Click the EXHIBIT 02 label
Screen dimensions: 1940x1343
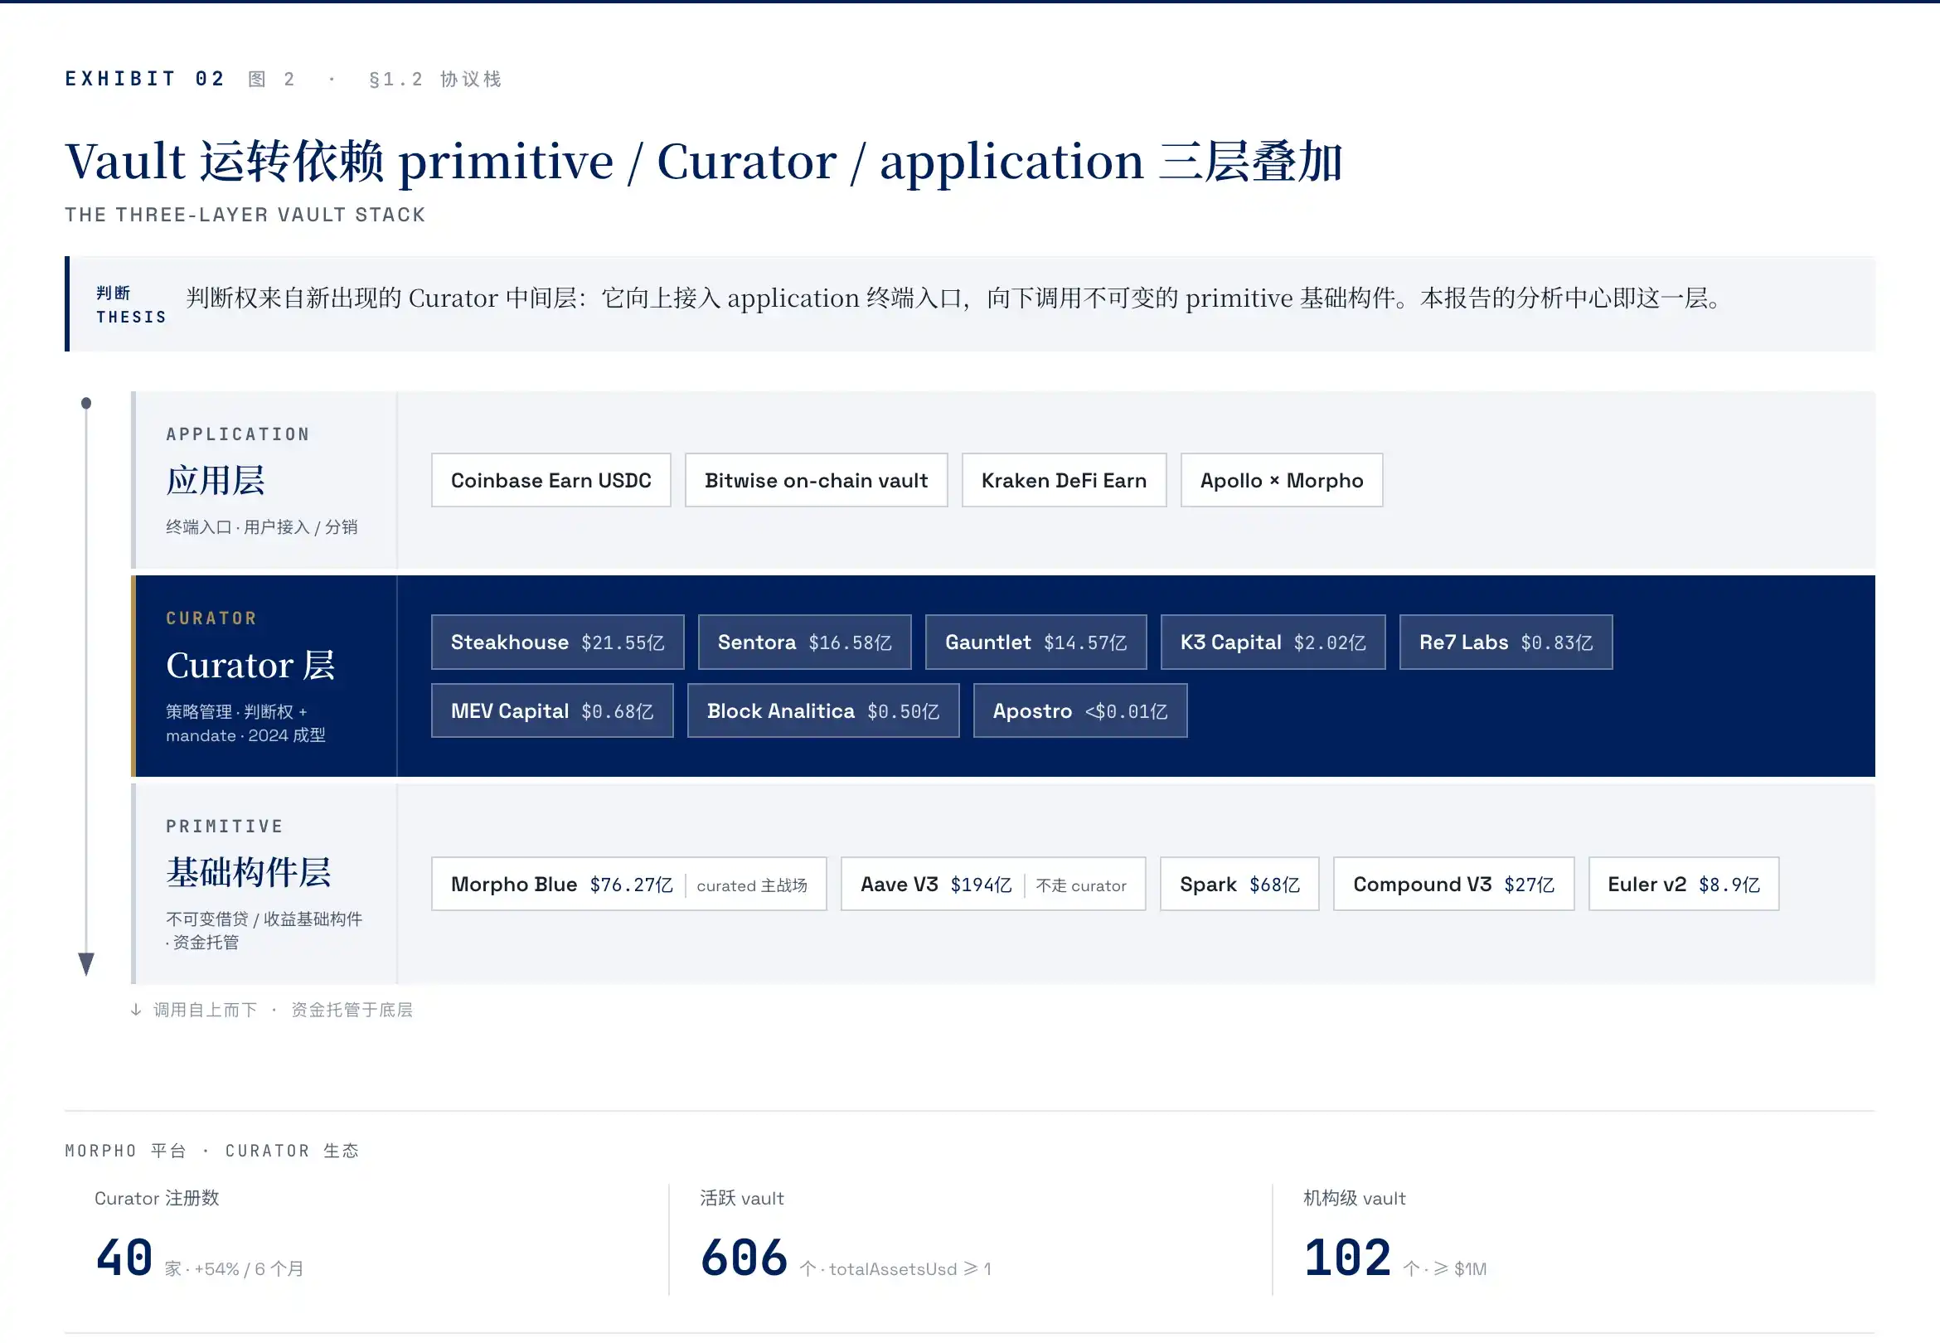pos(146,79)
